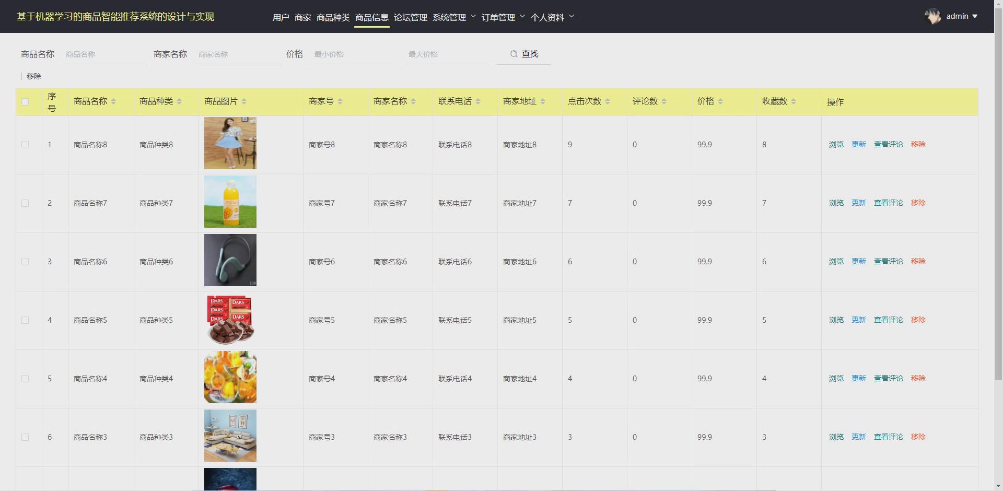Sort by 收藏数 column arrows

(794, 101)
